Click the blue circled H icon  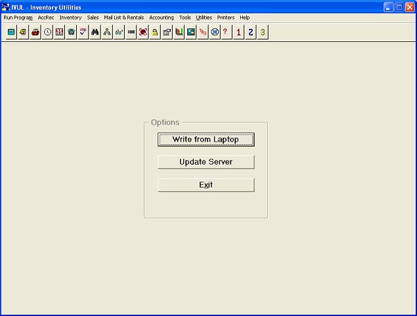pos(215,32)
